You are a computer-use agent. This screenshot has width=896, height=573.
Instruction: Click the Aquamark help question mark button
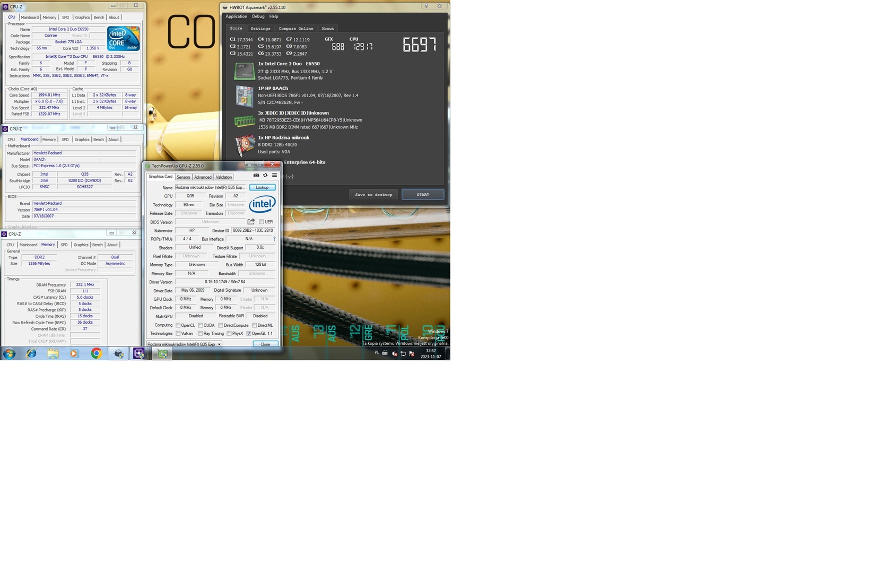click(x=427, y=6)
